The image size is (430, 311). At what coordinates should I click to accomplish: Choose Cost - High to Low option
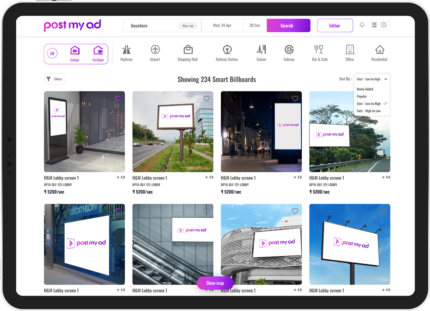click(369, 111)
